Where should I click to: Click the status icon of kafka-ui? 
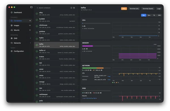click(37, 51)
